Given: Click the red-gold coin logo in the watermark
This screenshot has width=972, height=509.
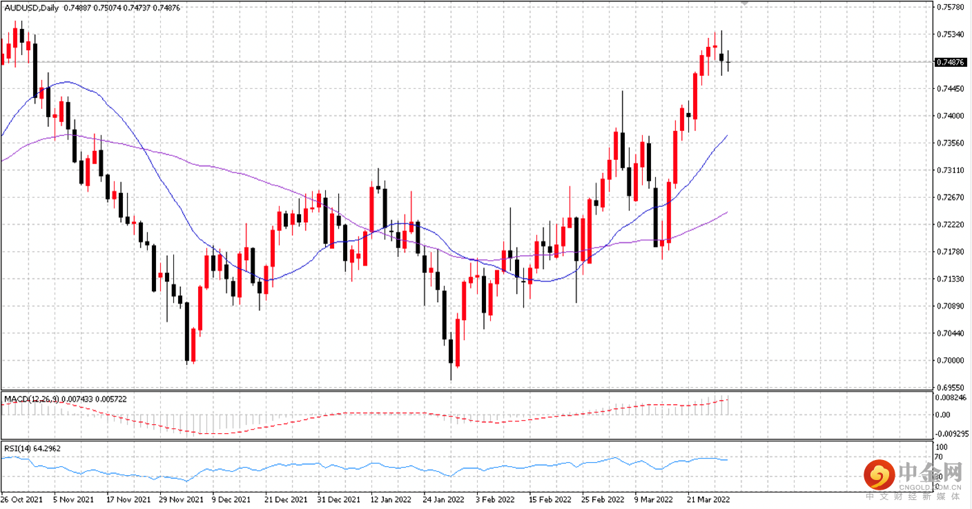Looking at the screenshot, I should click(x=877, y=474).
